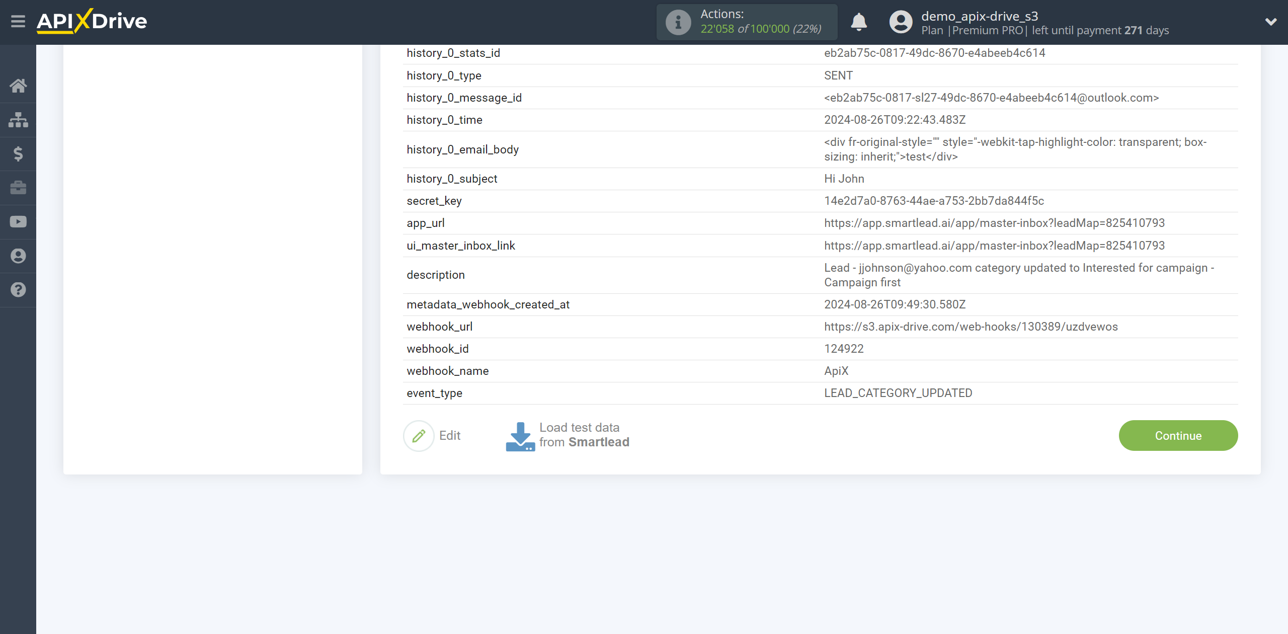
Task: Click the ApiX-Drive logo
Action: [92, 22]
